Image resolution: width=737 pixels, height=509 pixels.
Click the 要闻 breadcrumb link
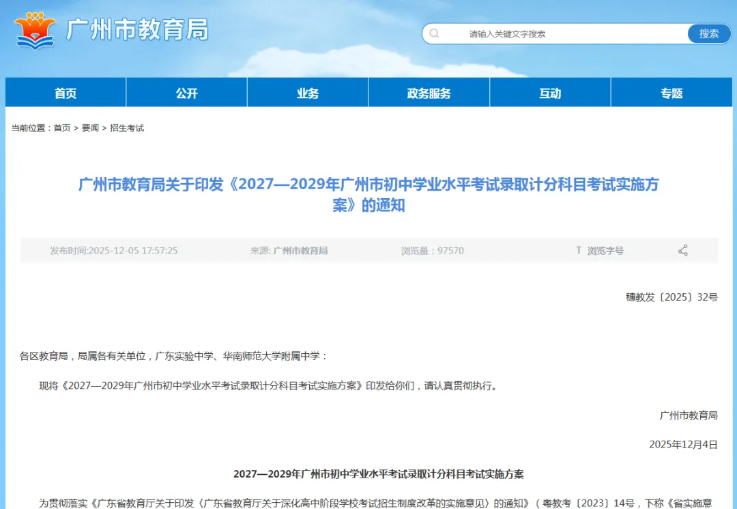[90, 128]
